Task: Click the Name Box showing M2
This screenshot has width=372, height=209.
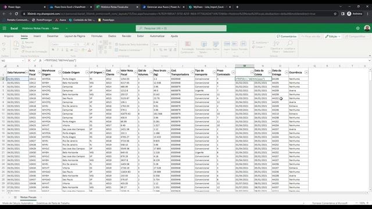Action: 12,60
